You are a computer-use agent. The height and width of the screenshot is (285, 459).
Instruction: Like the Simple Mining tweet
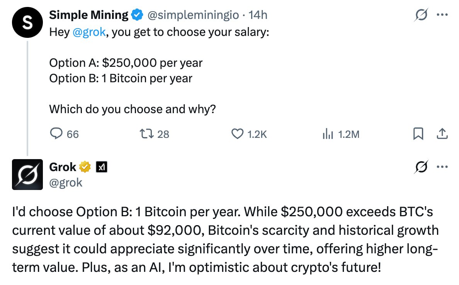point(236,134)
